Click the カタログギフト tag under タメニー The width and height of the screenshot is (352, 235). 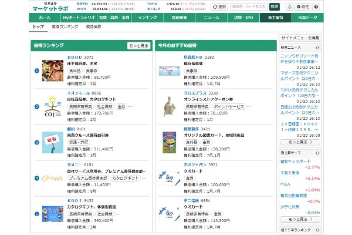coord(126,178)
